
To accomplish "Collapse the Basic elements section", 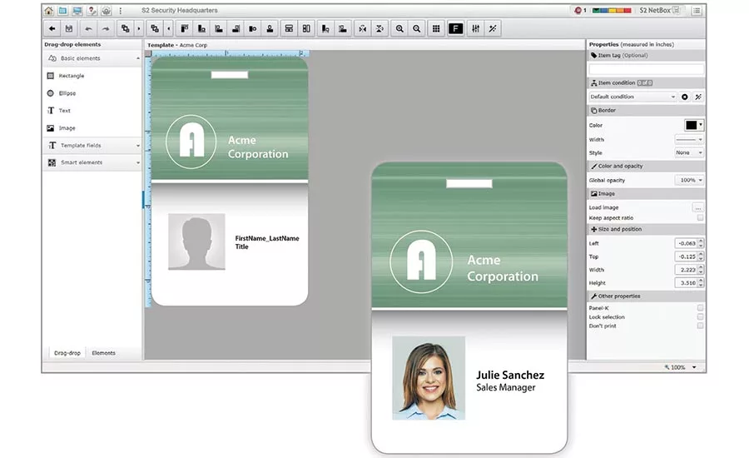I will (92, 58).
